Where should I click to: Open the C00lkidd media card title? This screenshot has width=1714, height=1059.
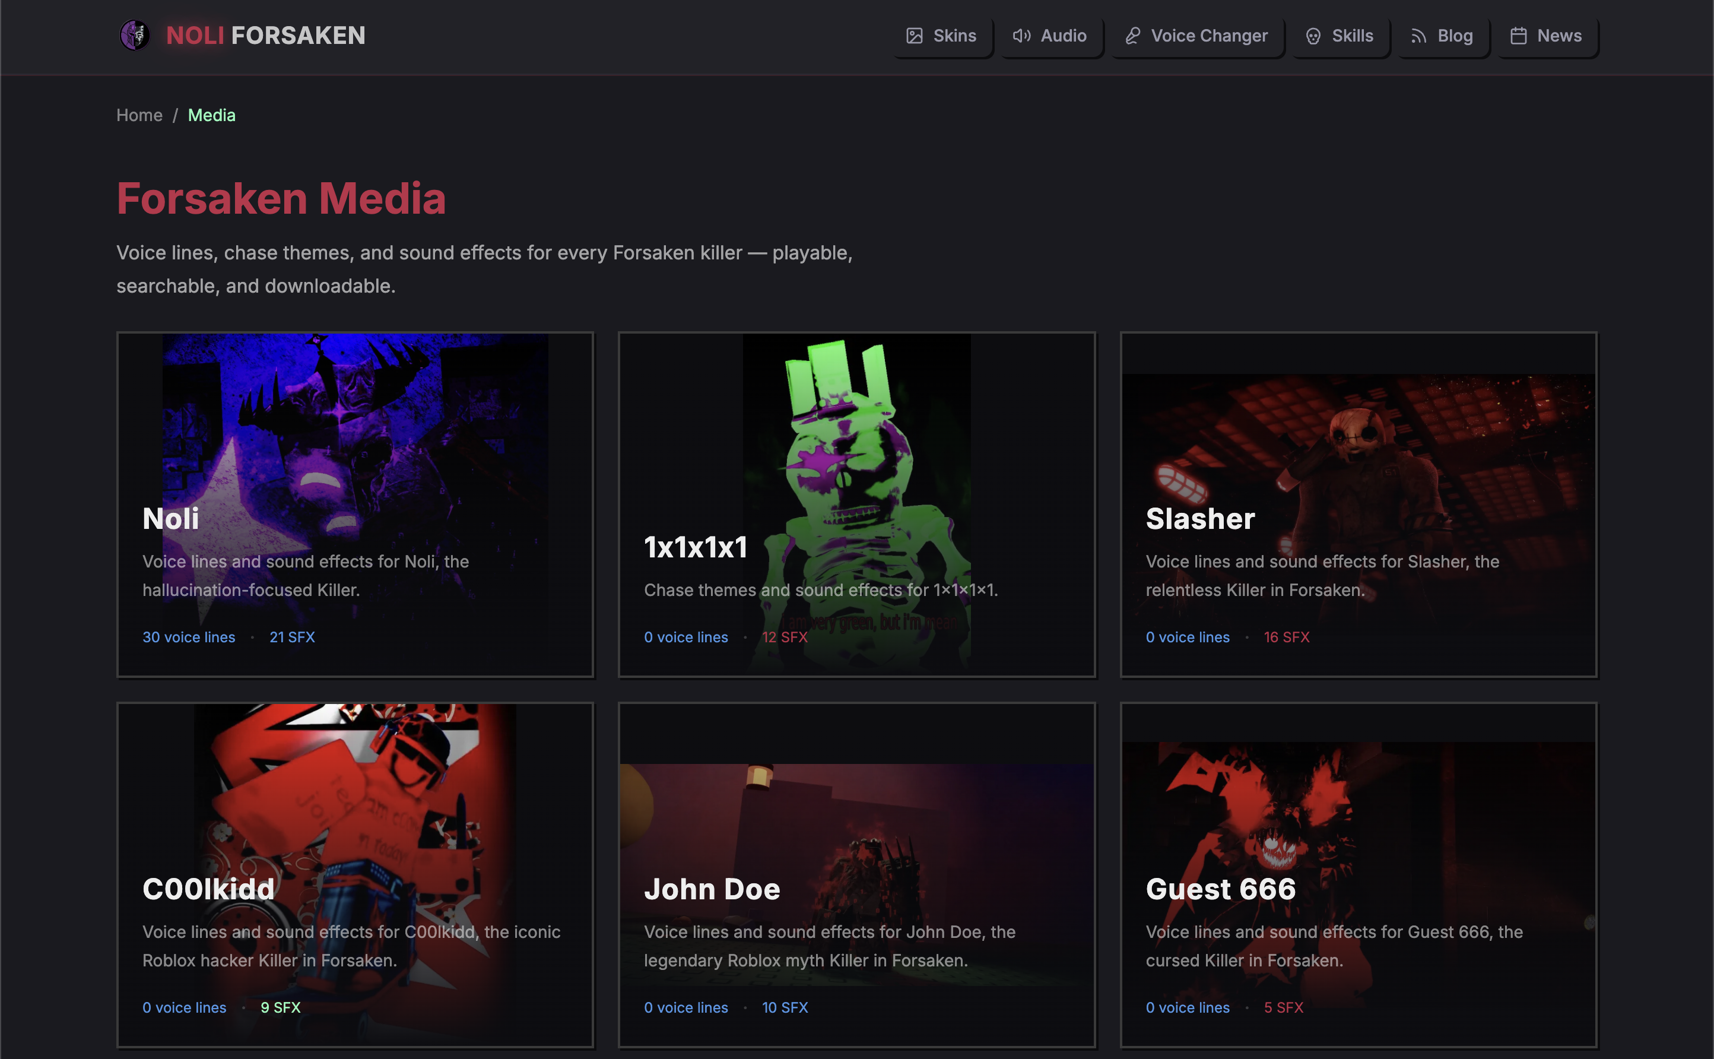[x=208, y=889]
